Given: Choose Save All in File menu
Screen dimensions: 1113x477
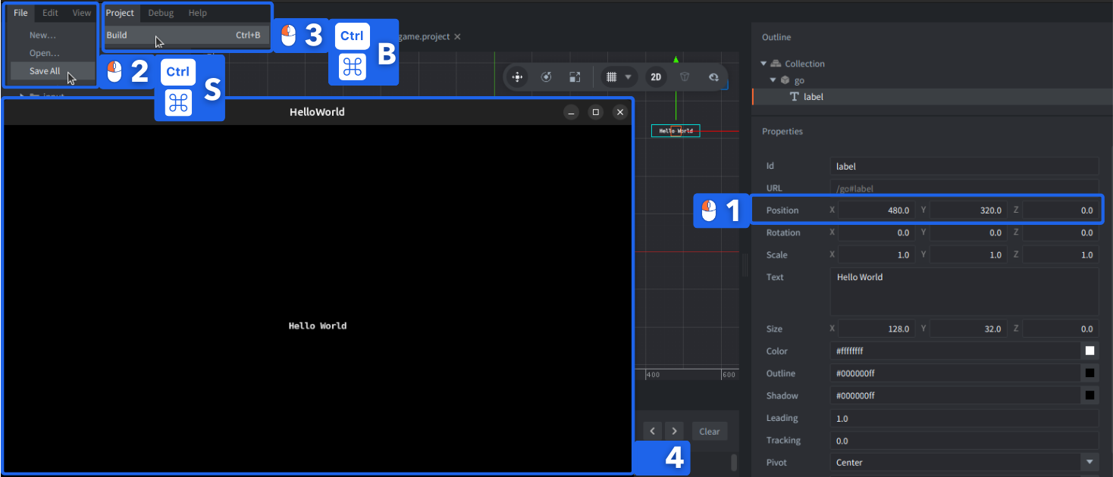Looking at the screenshot, I should point(45,71).
